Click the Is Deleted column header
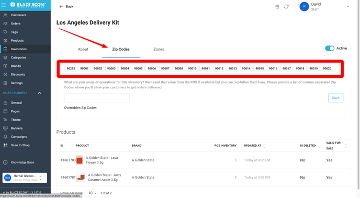This screenshot has width=360, height=198. (x=308, y=146)
